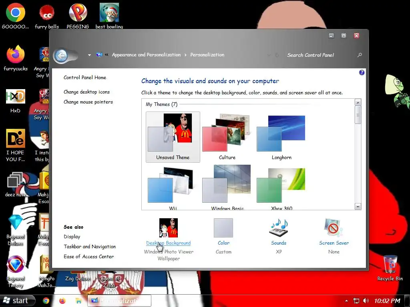
Task: Click the Desktop Background wallpaper image
Action: (169, 227)
